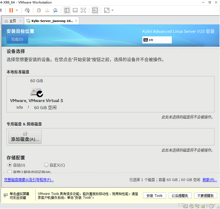Click the 添加磁盘(A)... add disk button
The image size is (220, 209).
[25, 137]
